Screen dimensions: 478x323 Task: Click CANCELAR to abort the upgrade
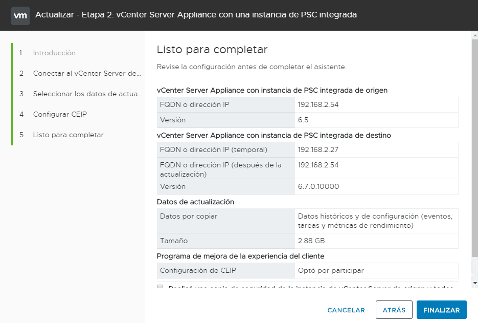click(x=346, y=310)
